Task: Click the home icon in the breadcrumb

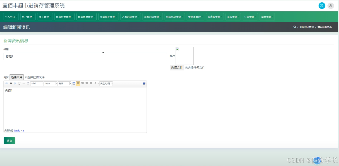Action: 295,27
